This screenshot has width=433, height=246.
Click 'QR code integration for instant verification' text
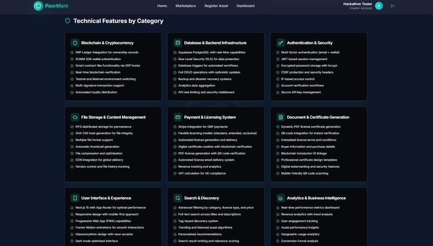tap(310, 133)
